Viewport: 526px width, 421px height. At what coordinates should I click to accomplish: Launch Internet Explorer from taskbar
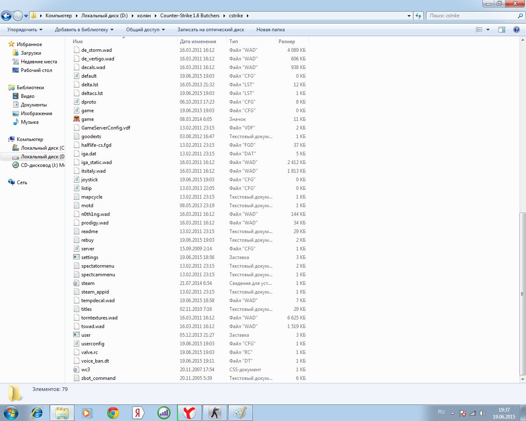click(37, 413)
